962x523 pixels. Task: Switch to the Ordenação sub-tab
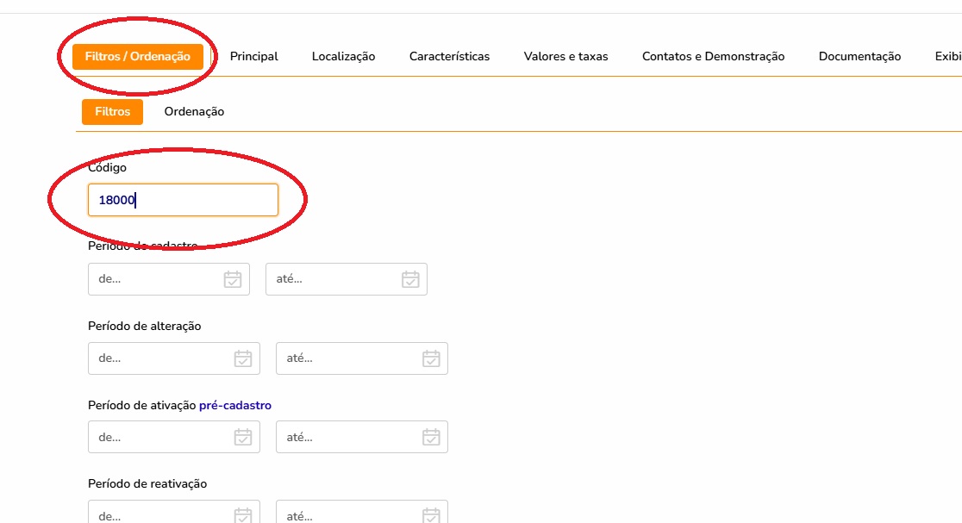[x=194, y=112]
